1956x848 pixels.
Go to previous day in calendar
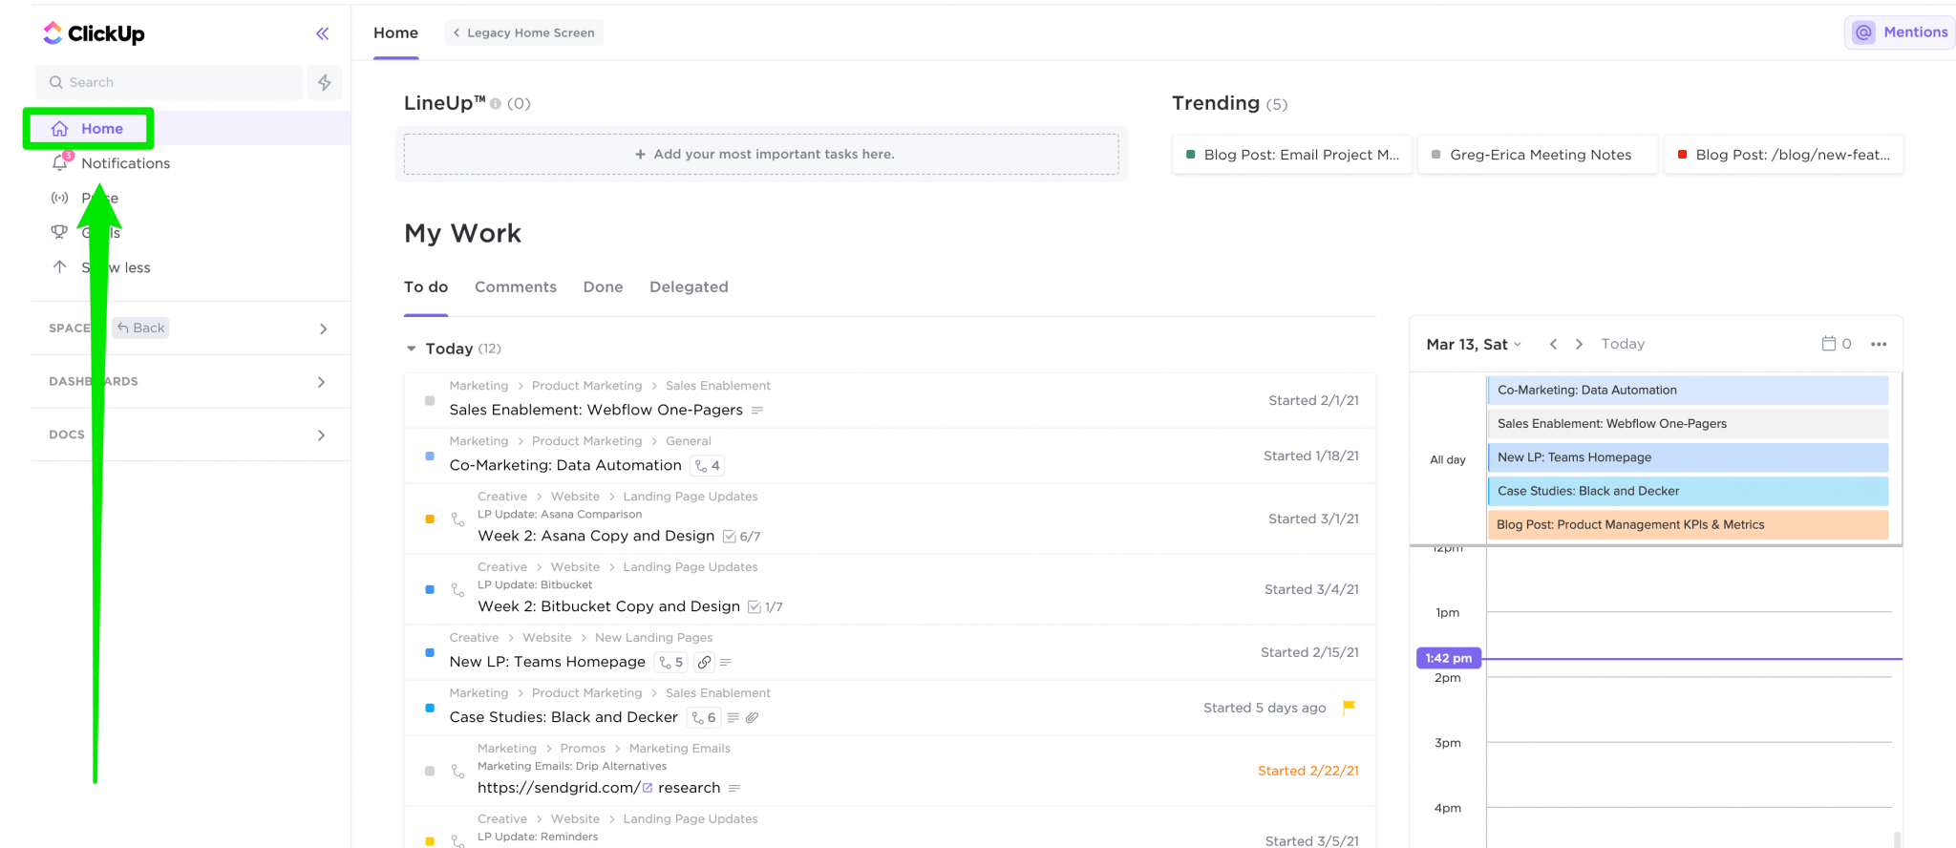(1553, 344)
